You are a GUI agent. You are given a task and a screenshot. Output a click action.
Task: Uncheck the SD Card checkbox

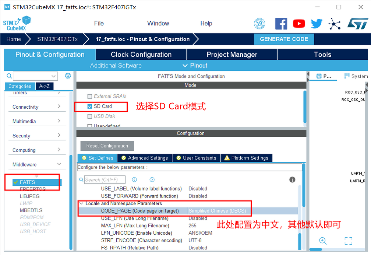point(90,106)
